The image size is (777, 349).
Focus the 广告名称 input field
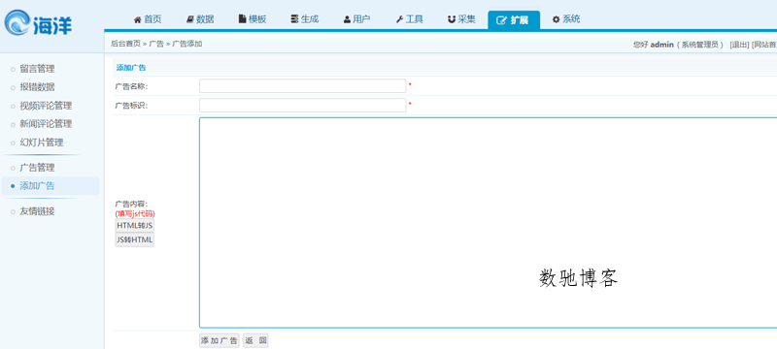[x=303, y=86]
